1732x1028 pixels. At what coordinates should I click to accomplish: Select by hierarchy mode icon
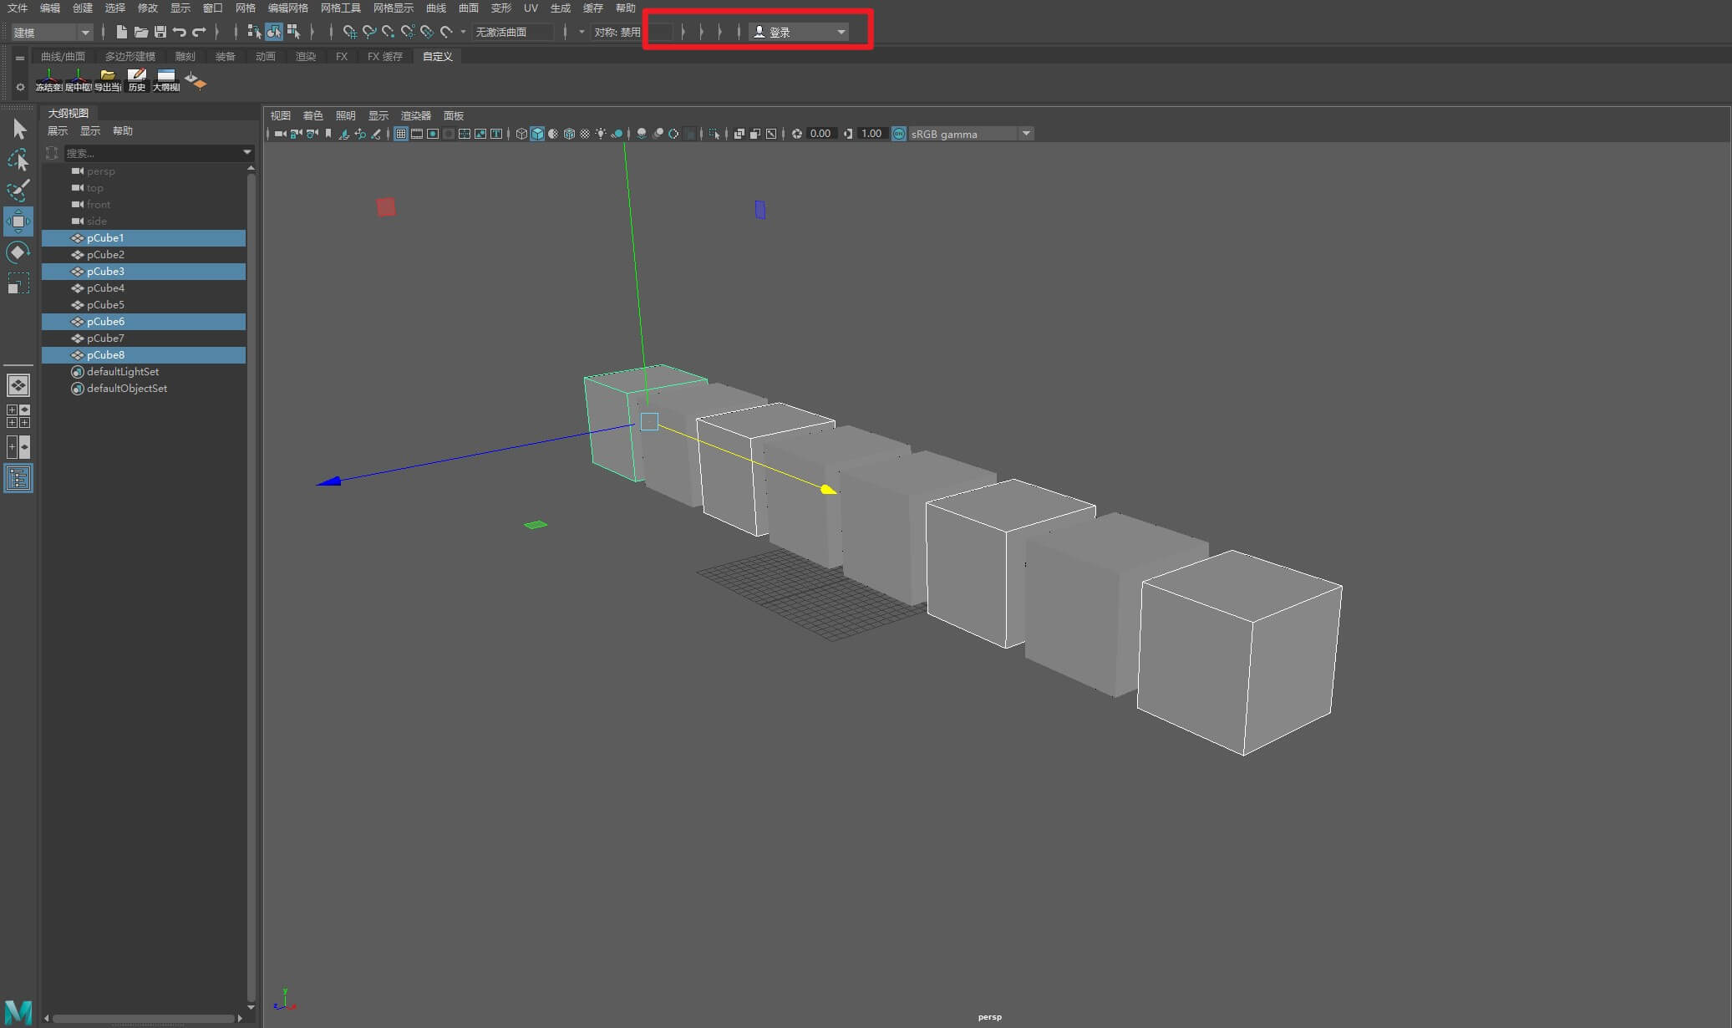click(254, 32)
